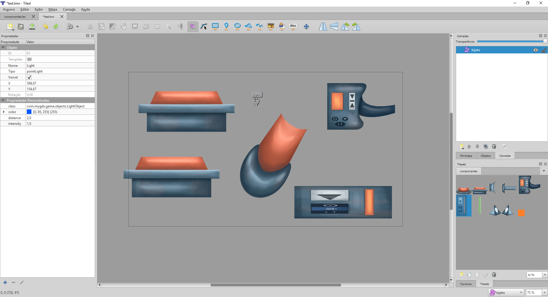
Task: Close the Propriedades panel
Action: pyautogui.click(x=92, y=36)
